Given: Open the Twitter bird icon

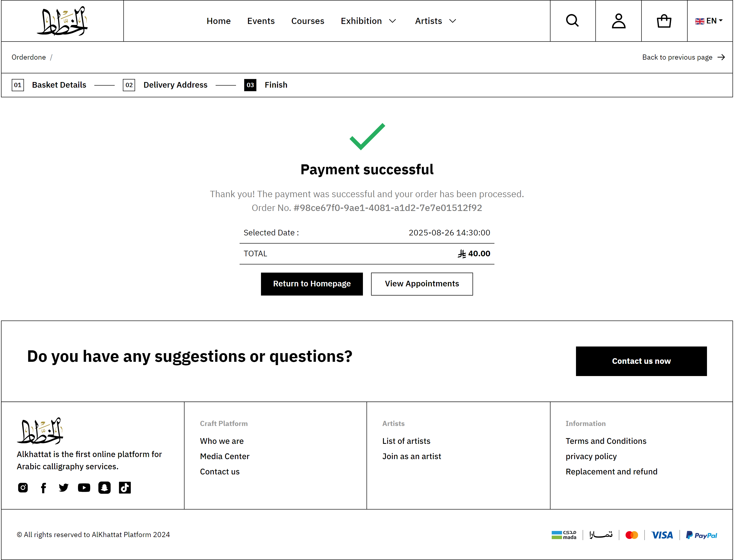Looking at the screenshot, I should pyautogui.click(x=63, y=488).
